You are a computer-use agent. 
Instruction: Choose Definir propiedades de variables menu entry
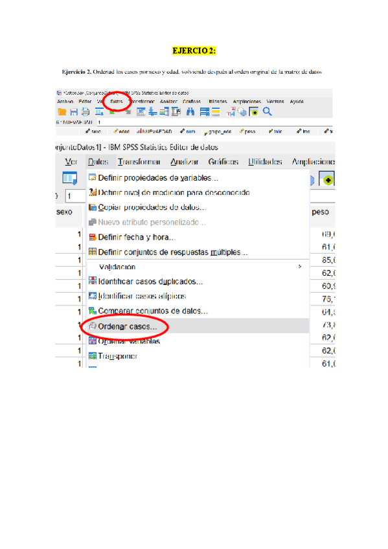click(198, 178)
